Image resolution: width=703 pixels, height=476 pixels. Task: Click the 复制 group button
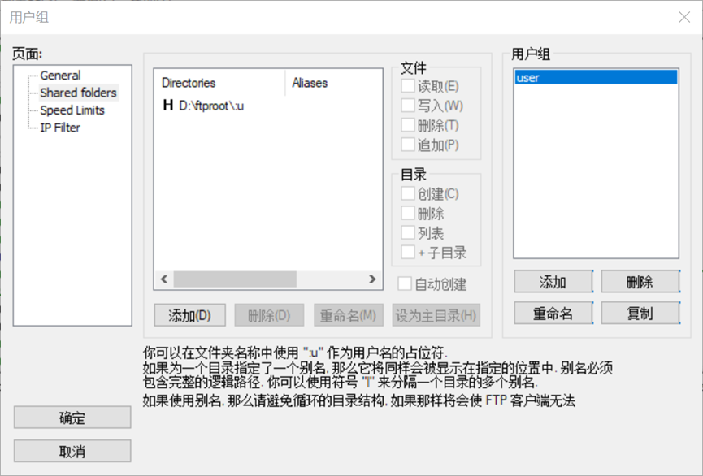[x=640, y=313]
